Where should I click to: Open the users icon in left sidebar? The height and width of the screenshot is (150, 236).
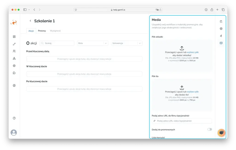14,51
